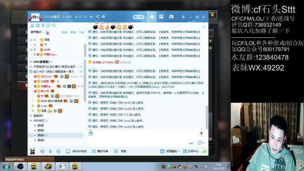Open 房间2 room
The width and height of the screenshot is (304, 171).
(41, 130)
